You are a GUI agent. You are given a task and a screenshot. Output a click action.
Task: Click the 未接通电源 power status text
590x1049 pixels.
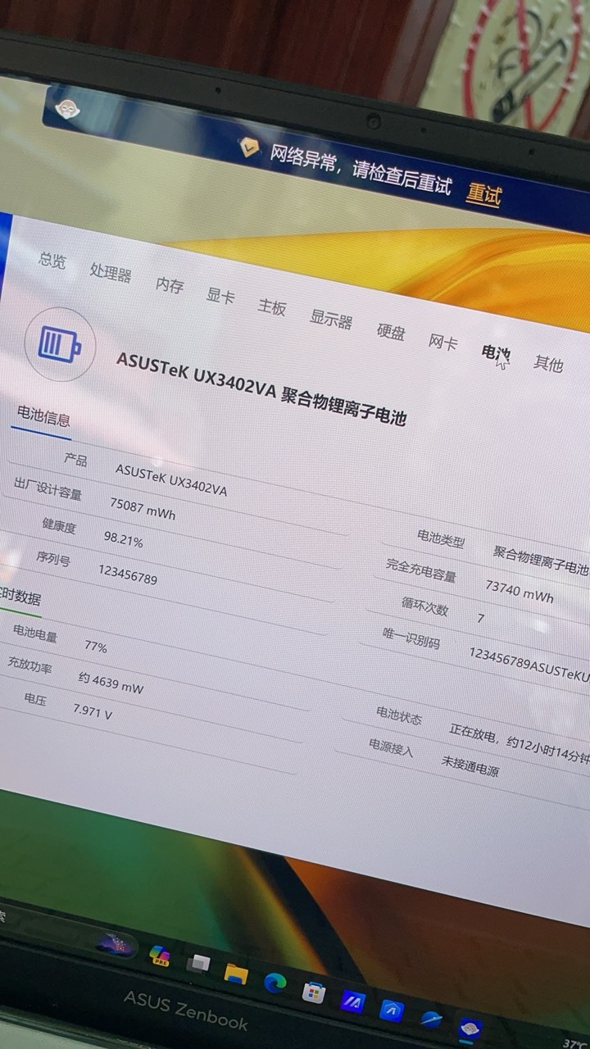click(x=470, y=768)
